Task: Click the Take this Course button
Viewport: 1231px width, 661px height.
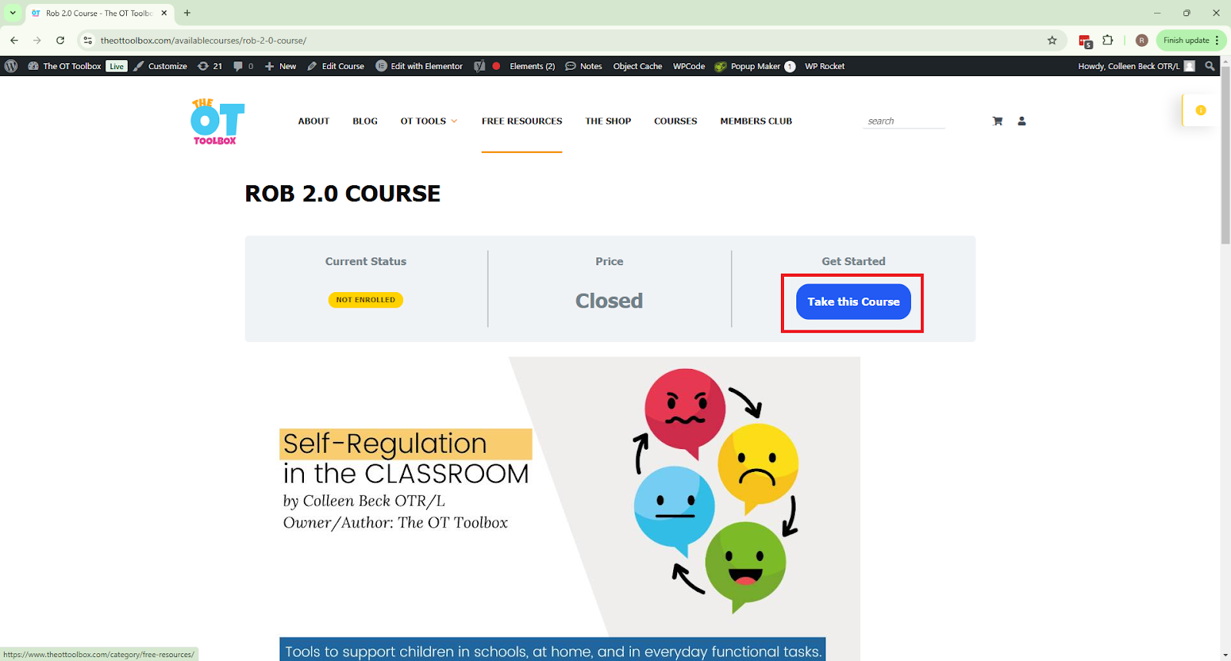Action: 853,302
